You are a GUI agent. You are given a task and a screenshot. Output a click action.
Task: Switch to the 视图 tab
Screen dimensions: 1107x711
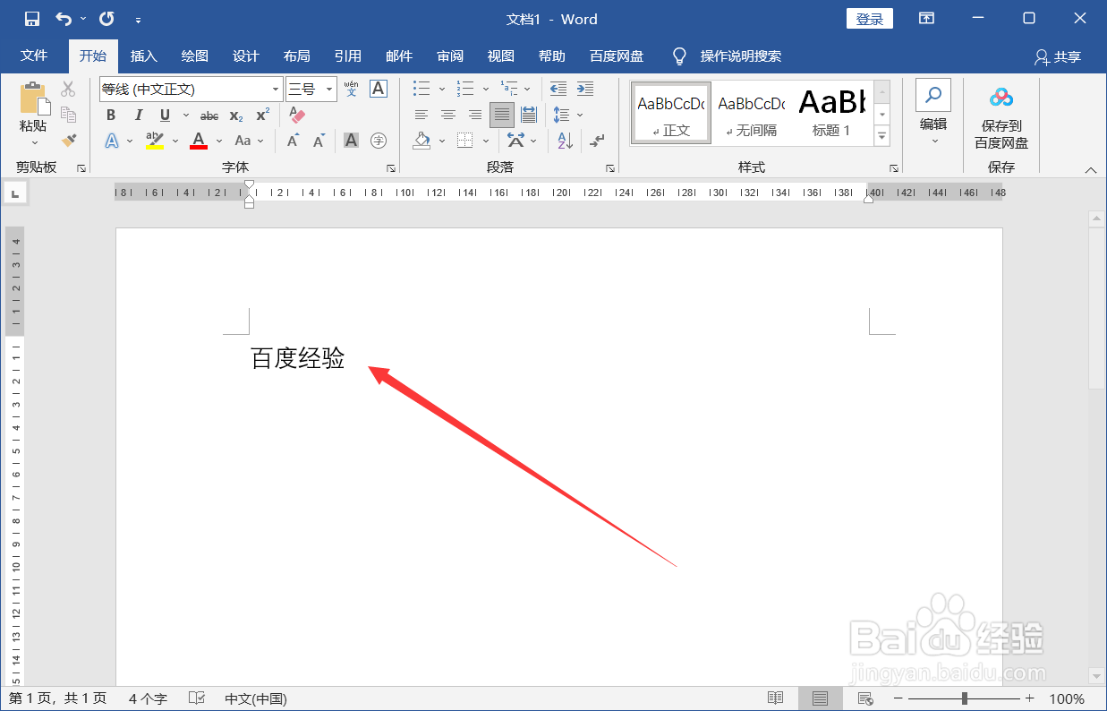501,56
